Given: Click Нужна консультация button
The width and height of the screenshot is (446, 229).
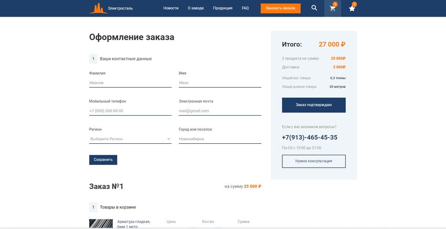Looking at the screenshot, I should (x=313, y=161).
